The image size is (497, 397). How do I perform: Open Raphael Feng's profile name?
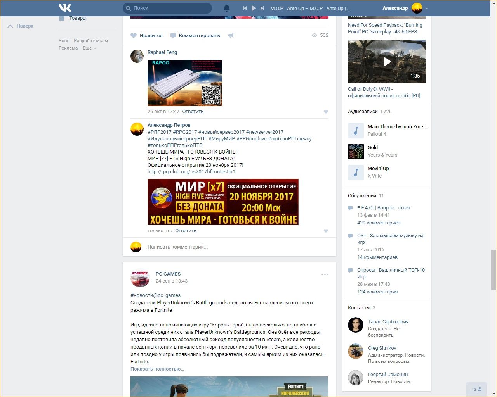162,52
